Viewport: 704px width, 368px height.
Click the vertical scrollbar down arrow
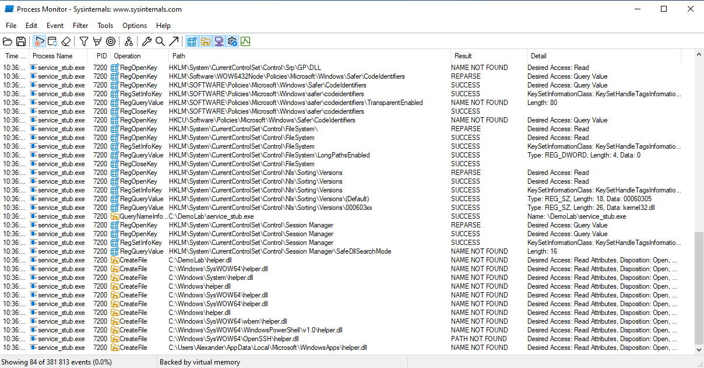[699, 349]
